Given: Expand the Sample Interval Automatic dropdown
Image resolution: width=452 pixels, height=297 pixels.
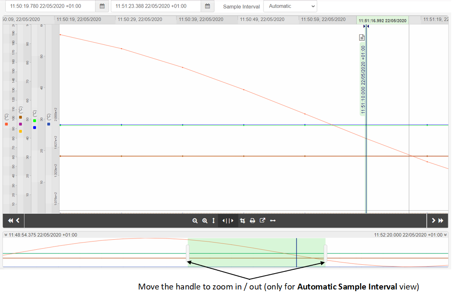Looking at the screenshot, I should [290, 6].
